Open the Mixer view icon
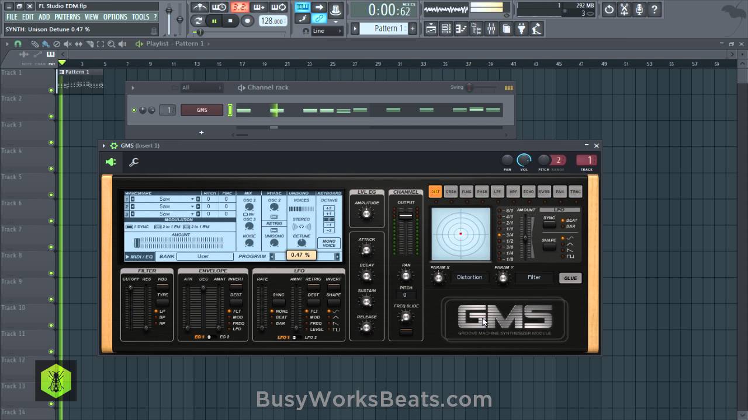The image size is (748, 420). [x=491, y=28]
